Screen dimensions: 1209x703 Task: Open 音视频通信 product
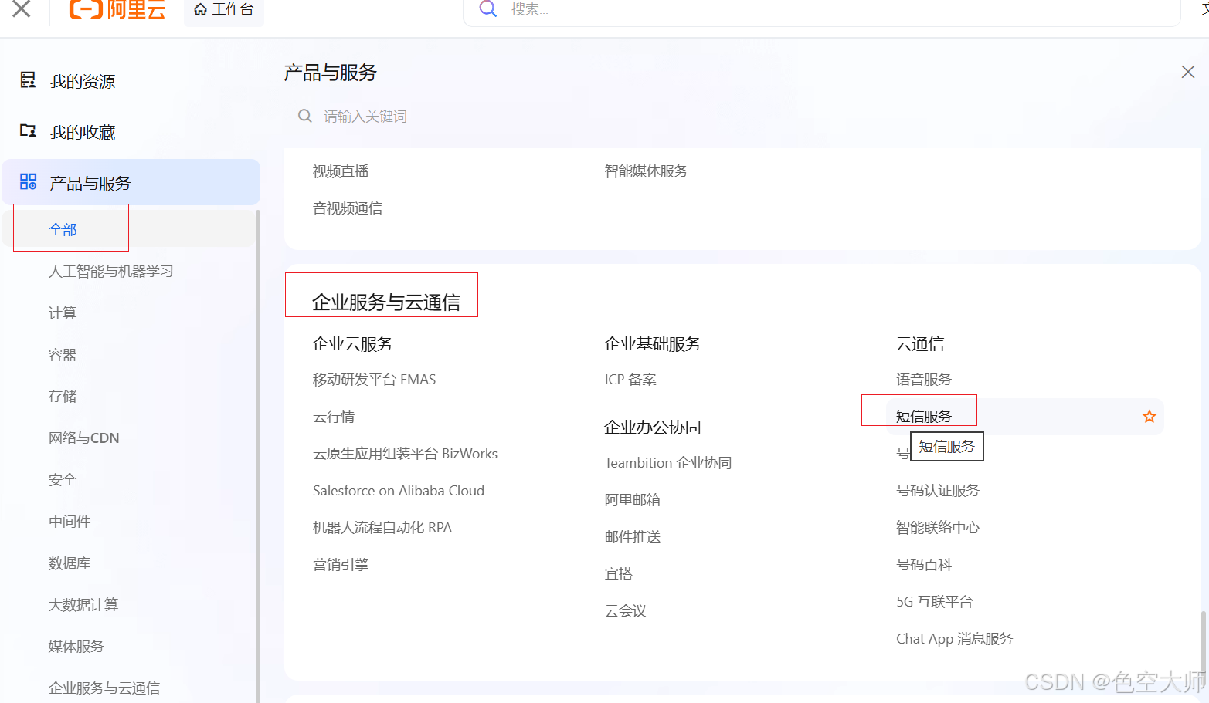(348, 208)
